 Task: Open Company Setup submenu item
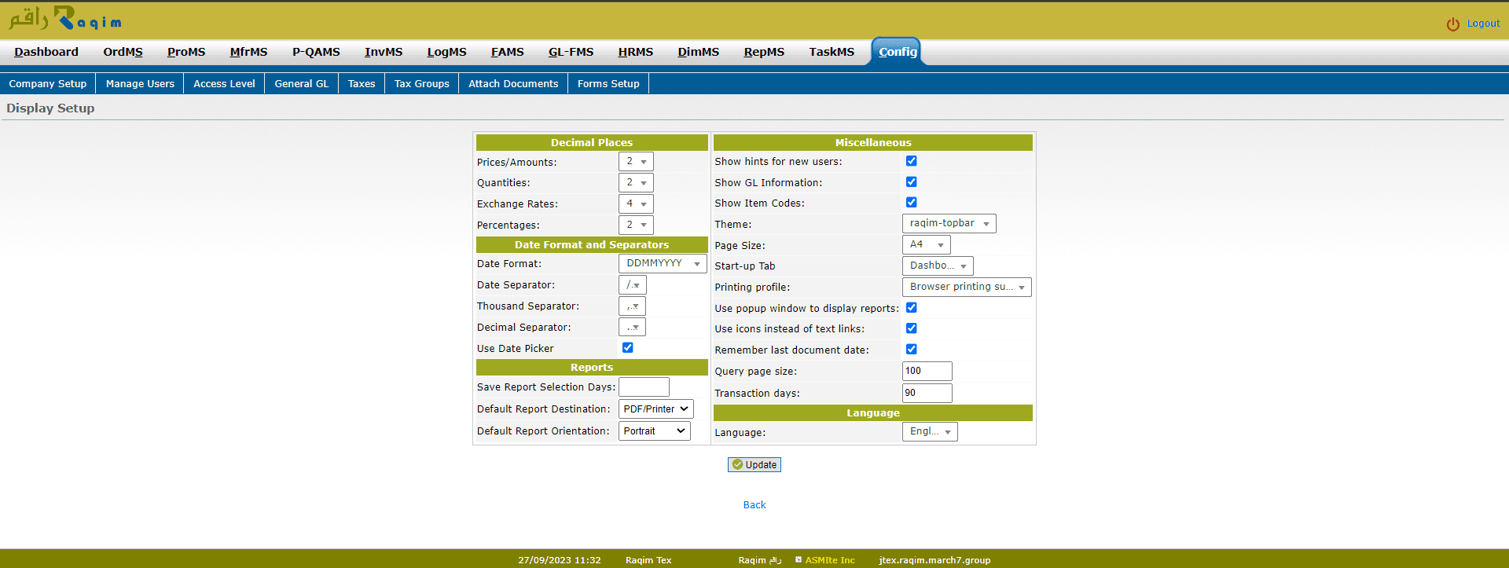48,84
